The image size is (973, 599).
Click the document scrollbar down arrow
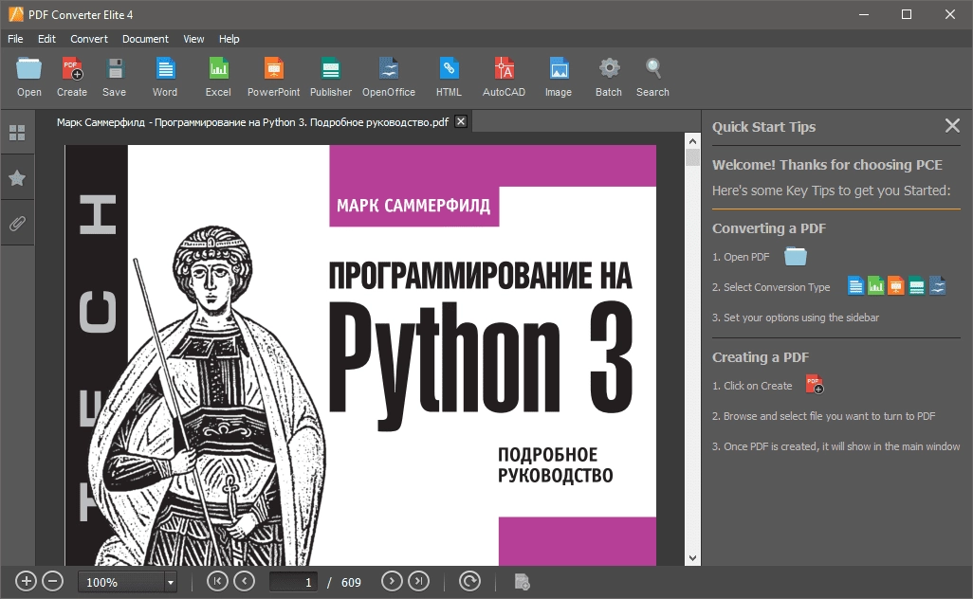692,558
